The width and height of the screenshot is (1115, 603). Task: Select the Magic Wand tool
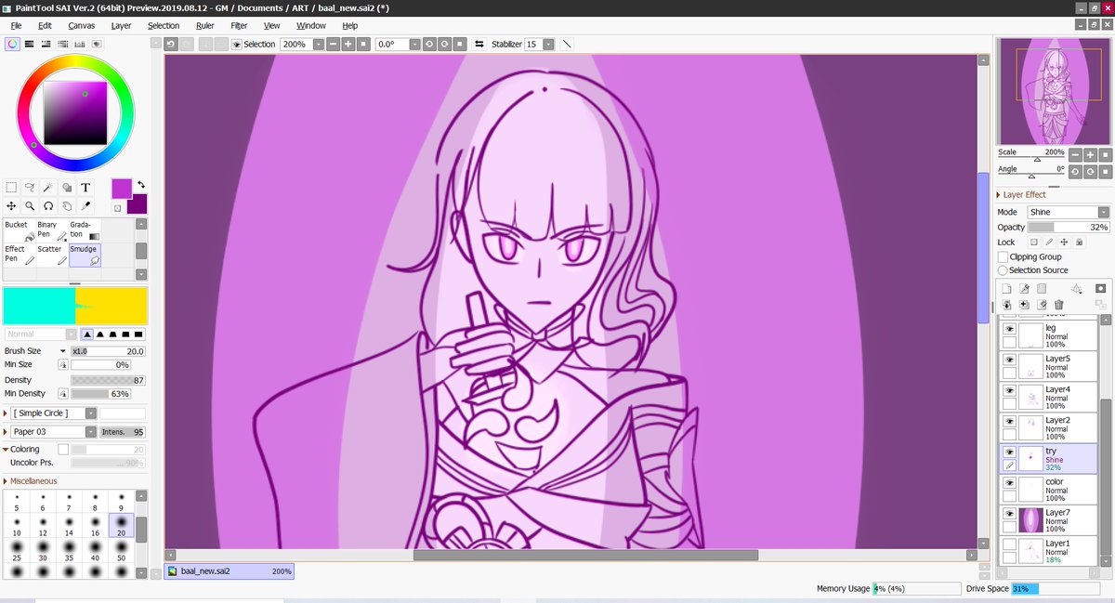coord(48,187)
